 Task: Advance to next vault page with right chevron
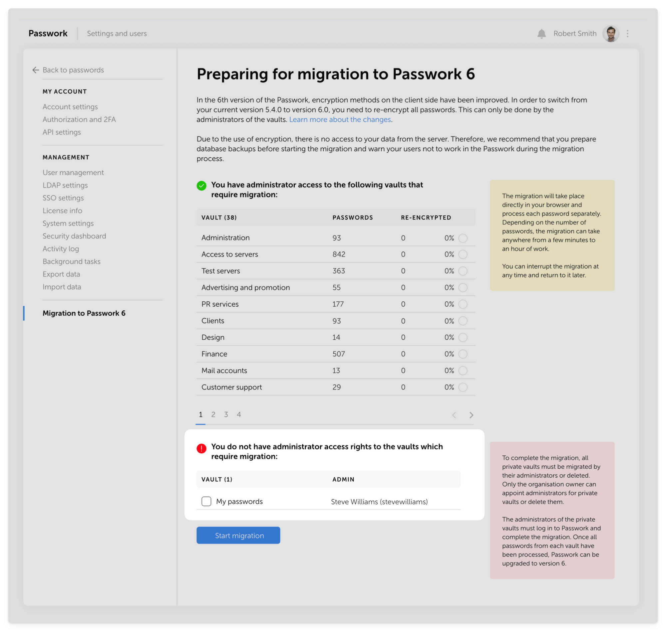click(471, 415)
